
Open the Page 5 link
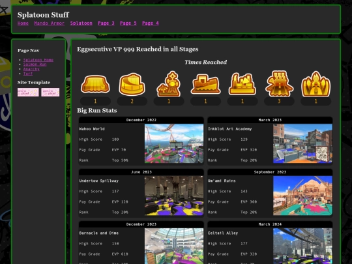click(x=128, y=23)
